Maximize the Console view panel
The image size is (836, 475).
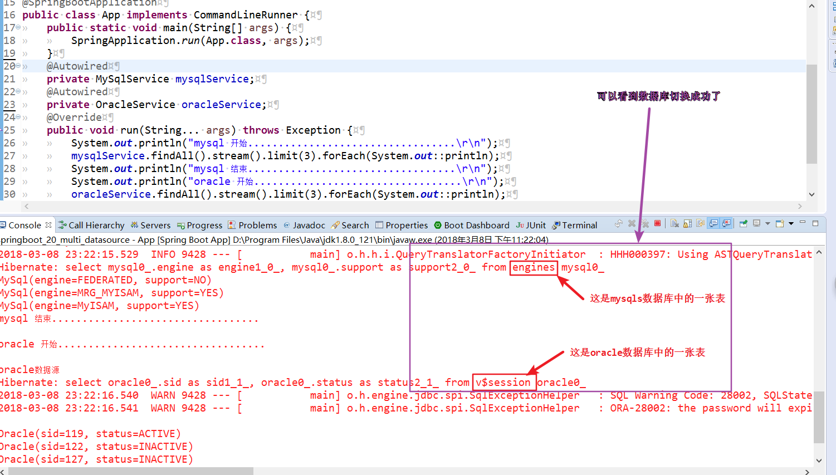pyautogui.click(x=815, y=223)
